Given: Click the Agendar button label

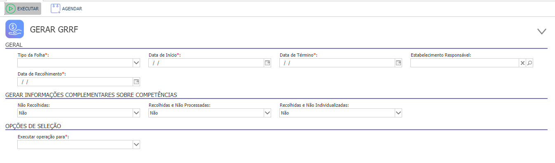Looking at the screenshot, I should 72,9.
